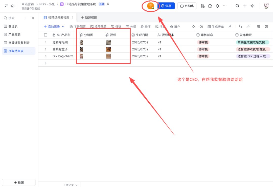The image size is (273, 187).
Task: Click the 分镜图 column header
Action: [92, 35]
